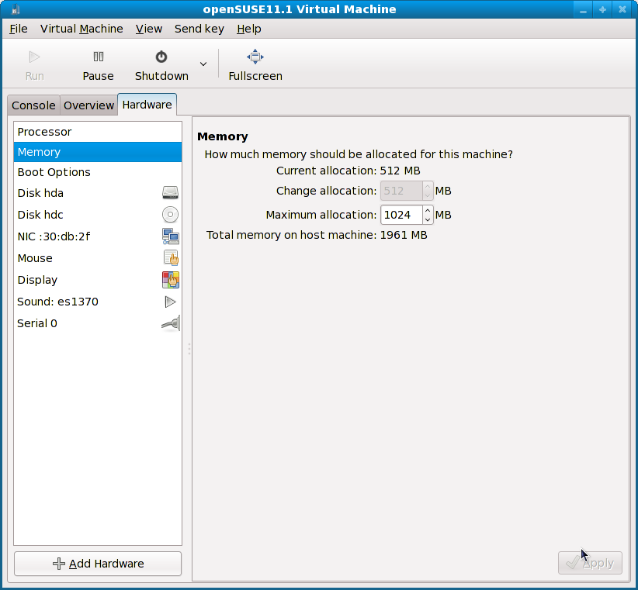
Task: Open the Send key menu
Action: (199, 29)
